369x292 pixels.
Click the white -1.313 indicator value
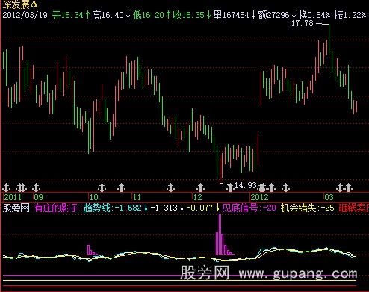click(x=164, y=208)
